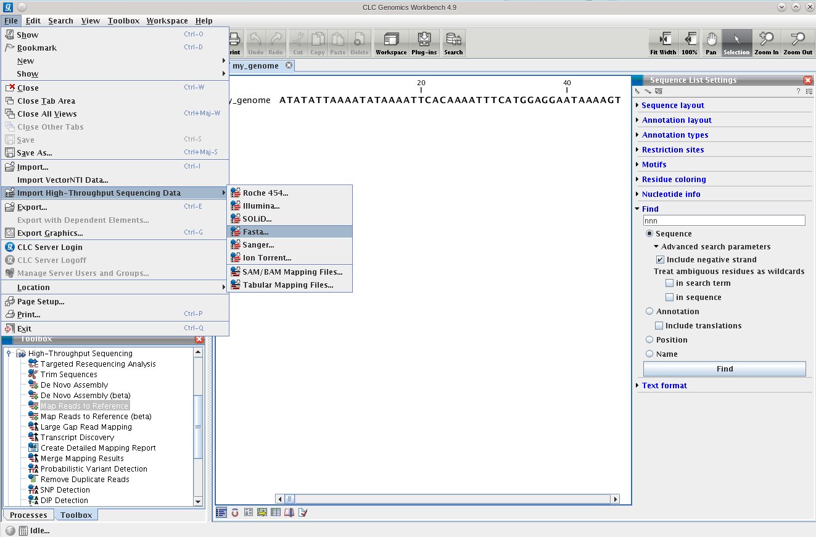This screenshot has width=816, height=537.
Task: Choose Export Graphics... menu item
Action: (x=115, y=233)
